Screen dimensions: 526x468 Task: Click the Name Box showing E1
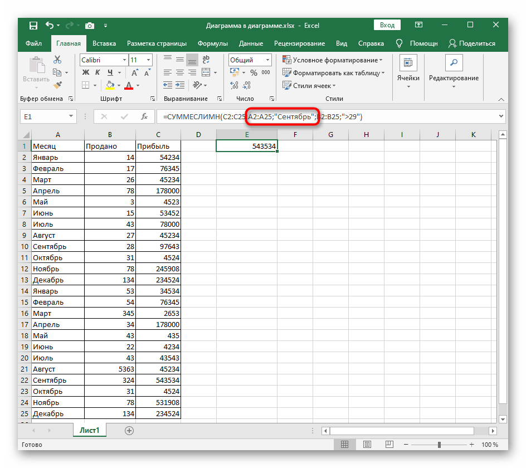pyautogui.click(x=42, y=116)
